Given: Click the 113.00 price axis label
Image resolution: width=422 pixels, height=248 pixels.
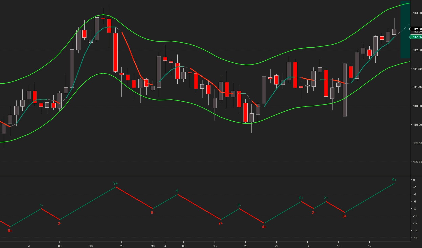Looking at the screenshot, I should click(x=417, y=13).
